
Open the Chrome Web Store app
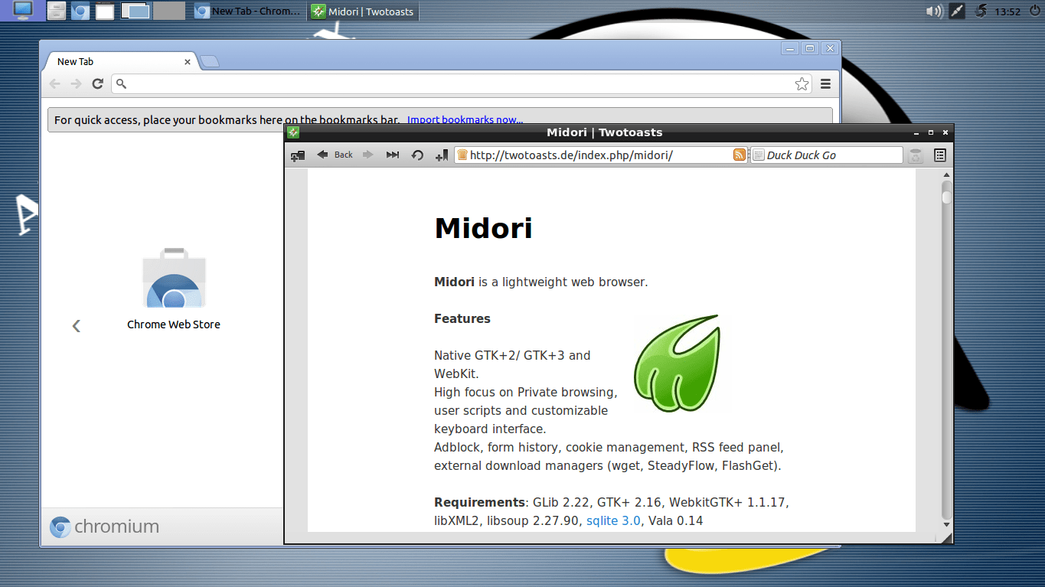click(x=174, y=289)
